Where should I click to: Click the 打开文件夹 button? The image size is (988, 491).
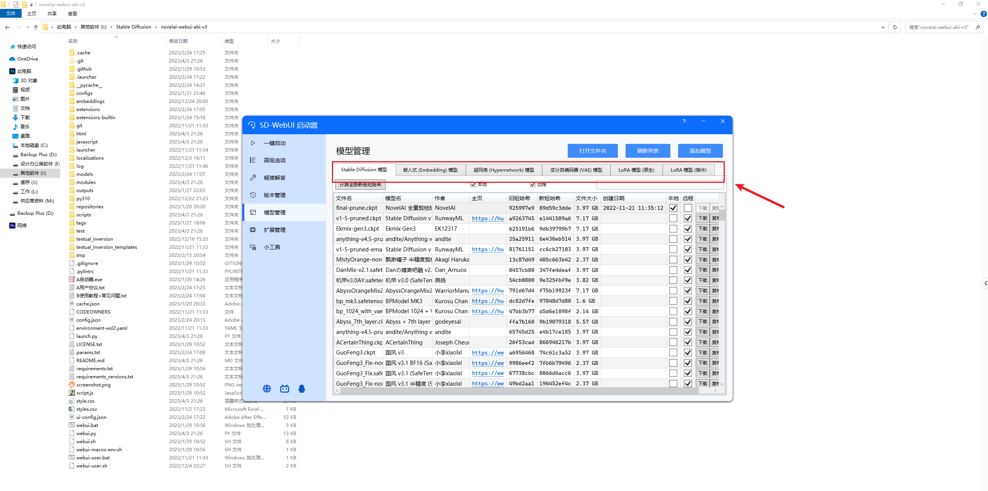pyautogui.click(x=592, y=151)
